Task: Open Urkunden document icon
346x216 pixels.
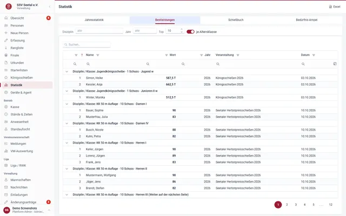Action: pyautogui.click(x=6, y=63)
